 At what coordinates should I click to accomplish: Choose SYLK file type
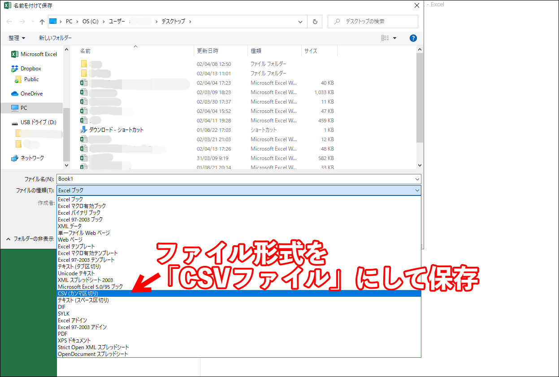(x=239, y=314)
